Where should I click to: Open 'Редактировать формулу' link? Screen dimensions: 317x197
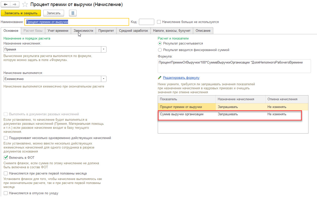tap(181, 78)
